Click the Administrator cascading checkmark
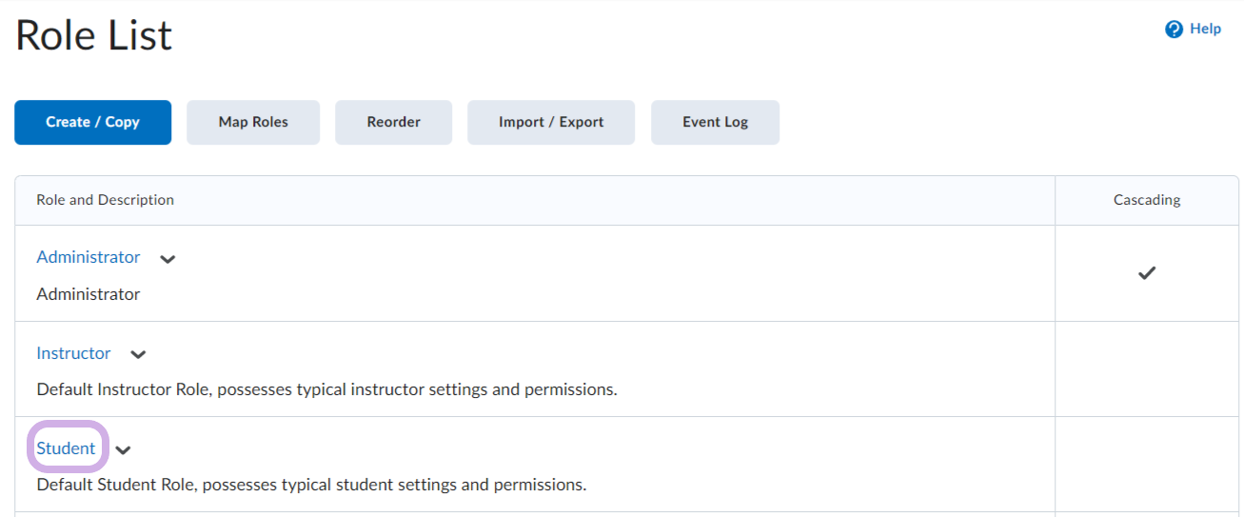Viewport: 1244px width, 517px height. (x=1147, y=273)
